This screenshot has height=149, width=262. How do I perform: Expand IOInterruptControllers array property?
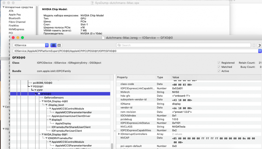pyautogui.click(x=119, y=134)
